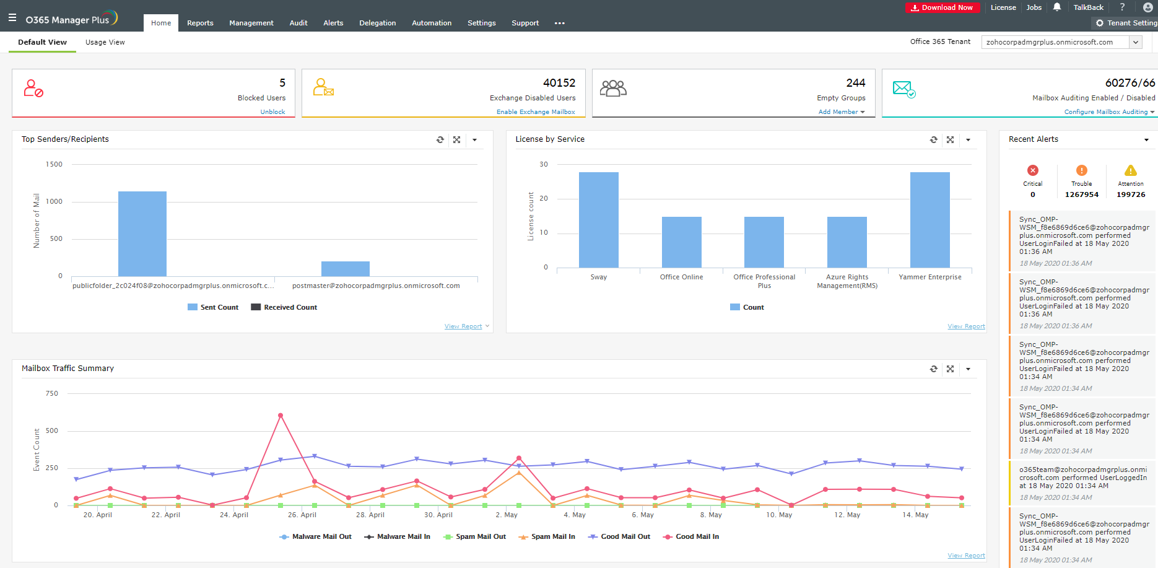Screen dimensions: 1158x568
Task: Open the Office 365 Tenant dropdown
Action: click(1135, 42)
